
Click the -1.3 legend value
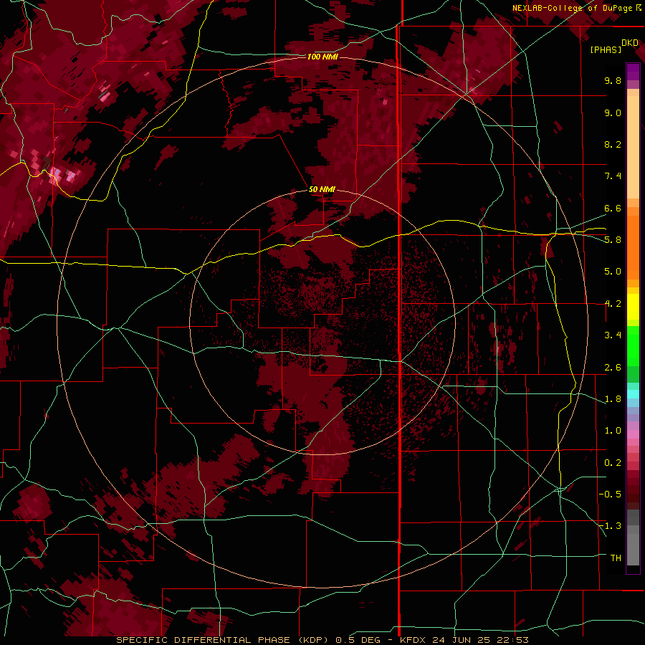click(x=611, y=526)
